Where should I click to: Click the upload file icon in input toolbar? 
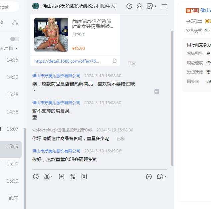click(x=62, y=177)
